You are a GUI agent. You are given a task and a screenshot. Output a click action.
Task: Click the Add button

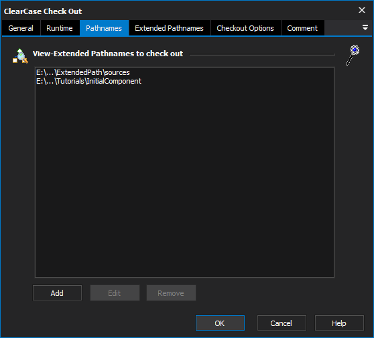tap(57, 293)
